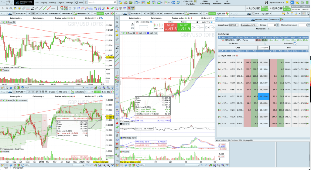Open GBPUSD symbol dropdown in 5-minute chart
This screenshot has width=311, height=170.
pyautogui.click(x=21, y=14)
